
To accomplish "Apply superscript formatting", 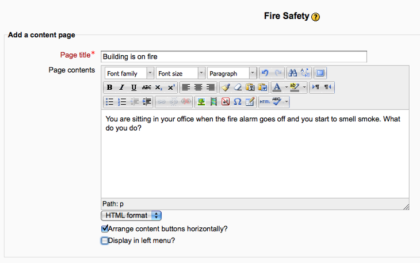I will click(x=171, y=87).
